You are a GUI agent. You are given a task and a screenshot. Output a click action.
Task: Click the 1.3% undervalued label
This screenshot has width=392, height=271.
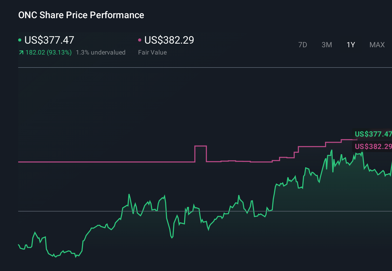click(x=101, y=52)
